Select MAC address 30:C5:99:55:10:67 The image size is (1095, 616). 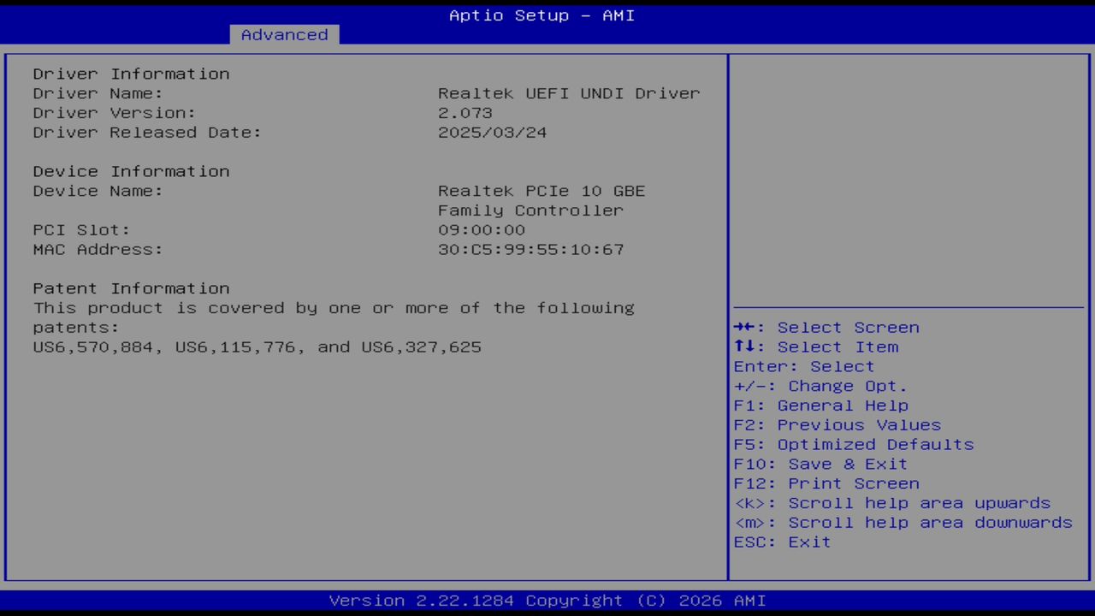[x=531, y=250]
